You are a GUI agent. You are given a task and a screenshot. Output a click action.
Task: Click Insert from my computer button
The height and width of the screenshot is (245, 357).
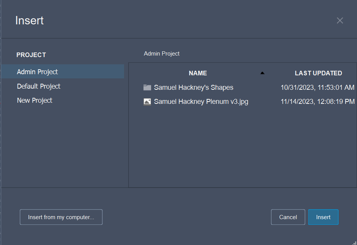pyautogui.click(x=61, y=217)
